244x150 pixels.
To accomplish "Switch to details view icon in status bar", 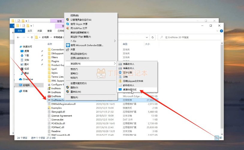I will click(216, 137).
